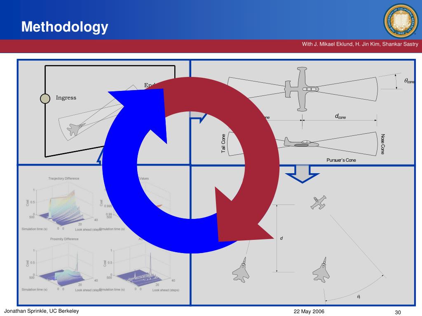422x316 pixels.
Task: Click the lower-left fighter jet in the bottom-right panel
Action: [x=241, y=270]
